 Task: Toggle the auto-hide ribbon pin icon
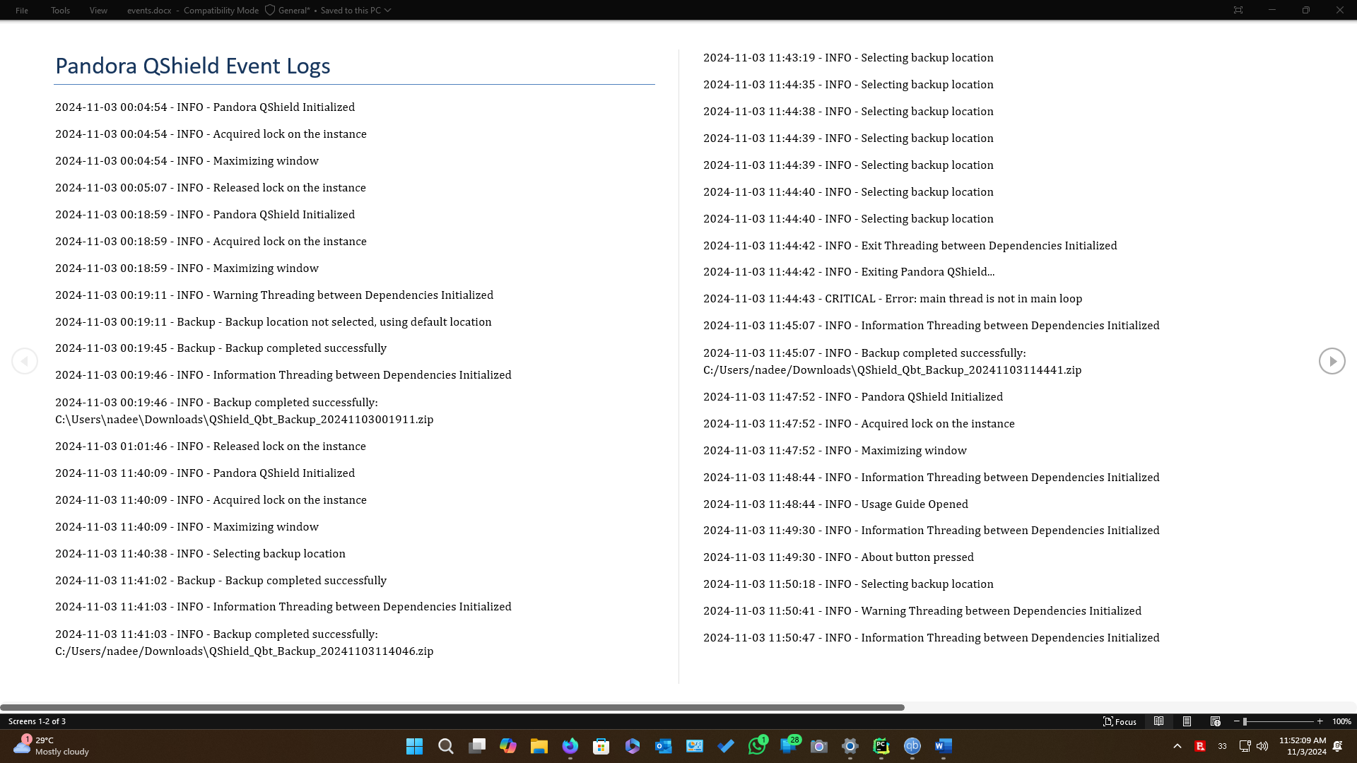(x=1239, y=10)
